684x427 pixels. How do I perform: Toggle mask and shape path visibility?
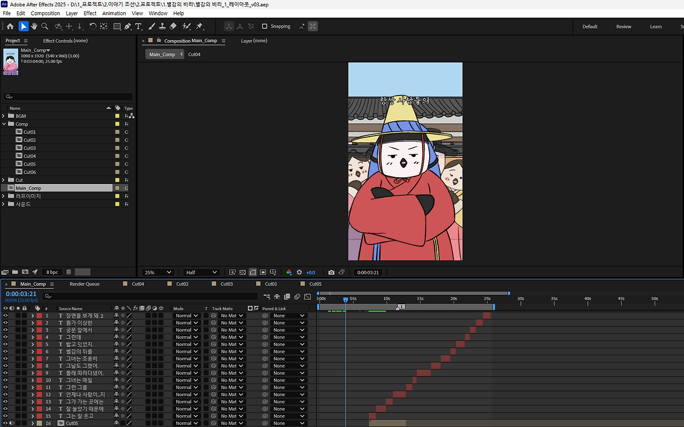click(x=253, y=272)
